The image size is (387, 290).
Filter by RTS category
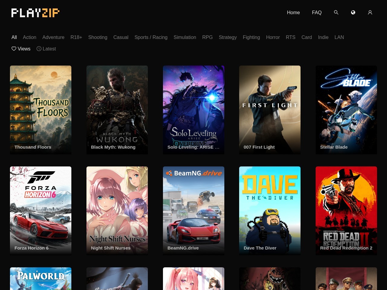(x=291, y=37)
